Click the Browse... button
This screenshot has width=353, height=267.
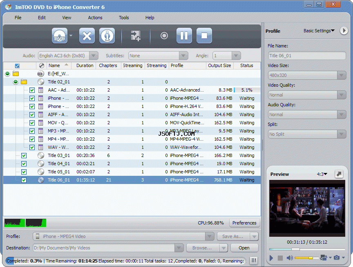[x=202, y=248]
